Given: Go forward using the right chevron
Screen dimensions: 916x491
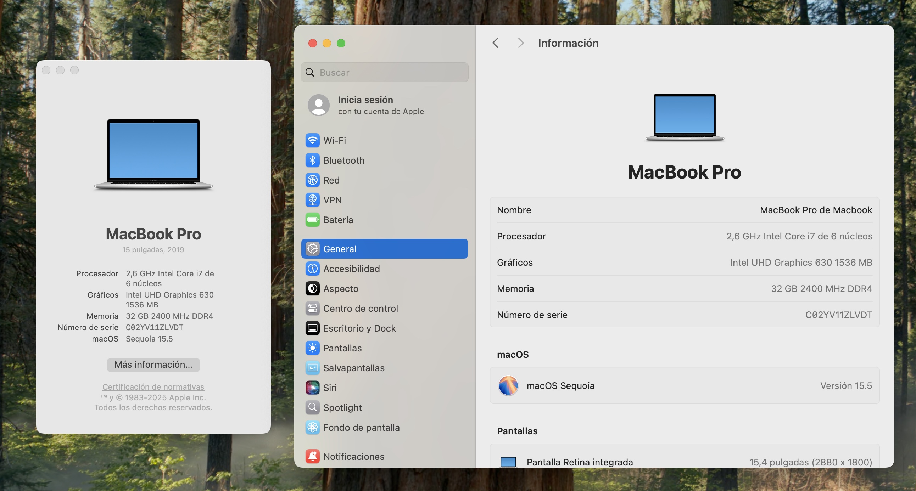Looking at the screenshot, I should [x=521, y=43].
